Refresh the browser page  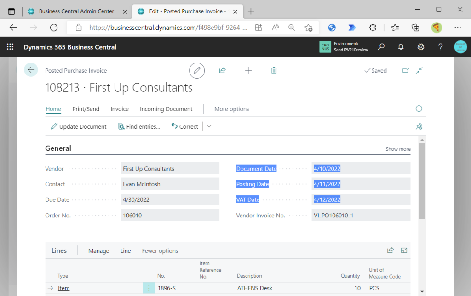point(54,28)
